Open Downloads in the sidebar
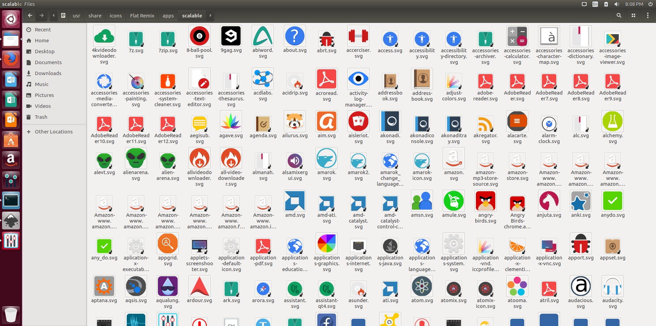Screen dimensions: 656x326 pos(48,73)
